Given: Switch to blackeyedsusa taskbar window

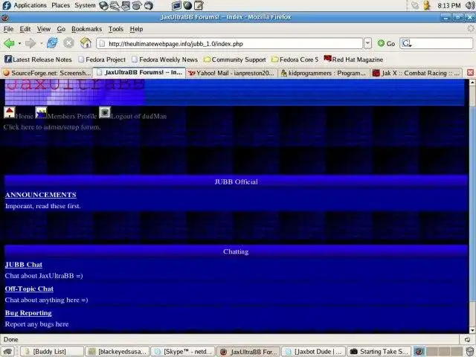Looking at the screenshot, I should (x=118, y=351).
